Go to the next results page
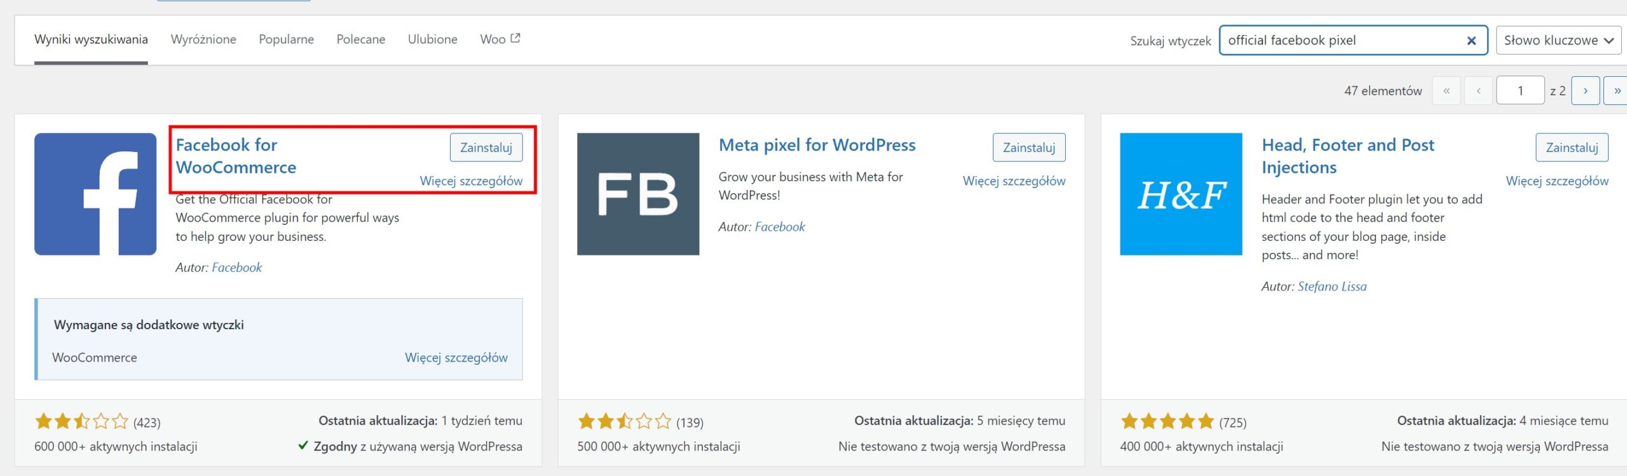 (1585, 91)
